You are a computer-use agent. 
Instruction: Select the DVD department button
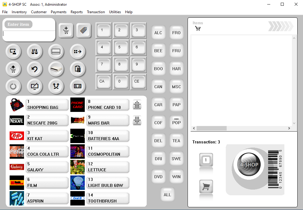coord(158,177)
